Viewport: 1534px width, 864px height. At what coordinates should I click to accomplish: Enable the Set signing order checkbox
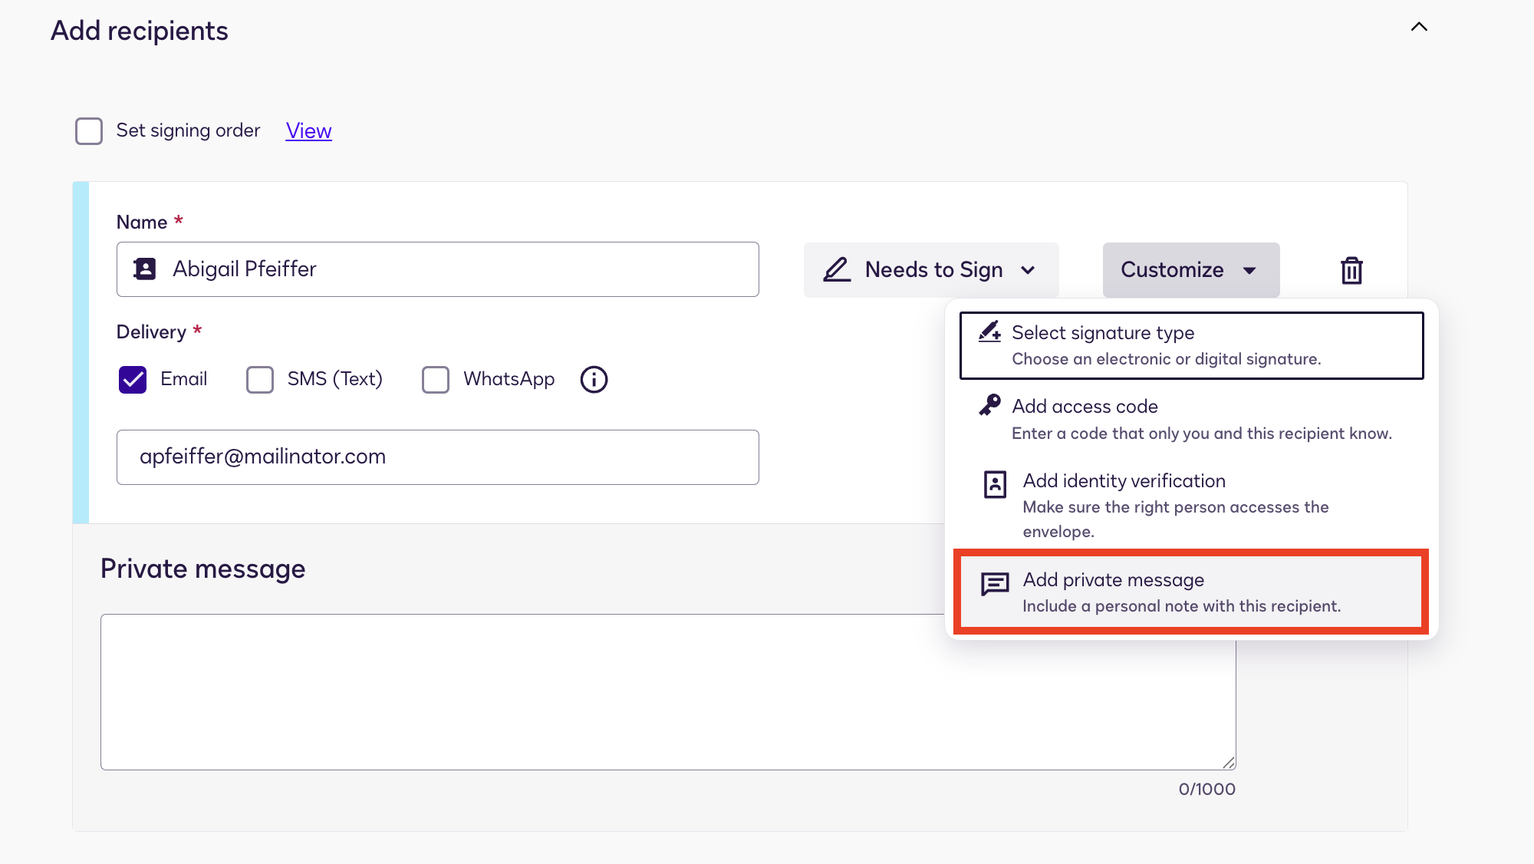[x=89, y=130]
